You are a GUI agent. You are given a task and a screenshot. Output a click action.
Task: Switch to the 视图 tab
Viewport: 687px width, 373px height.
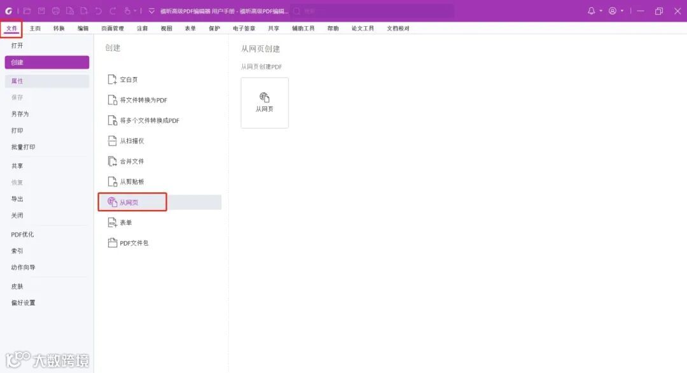(167, 29)
